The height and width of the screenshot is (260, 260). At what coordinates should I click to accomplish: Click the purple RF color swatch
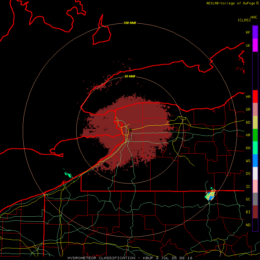255,32
